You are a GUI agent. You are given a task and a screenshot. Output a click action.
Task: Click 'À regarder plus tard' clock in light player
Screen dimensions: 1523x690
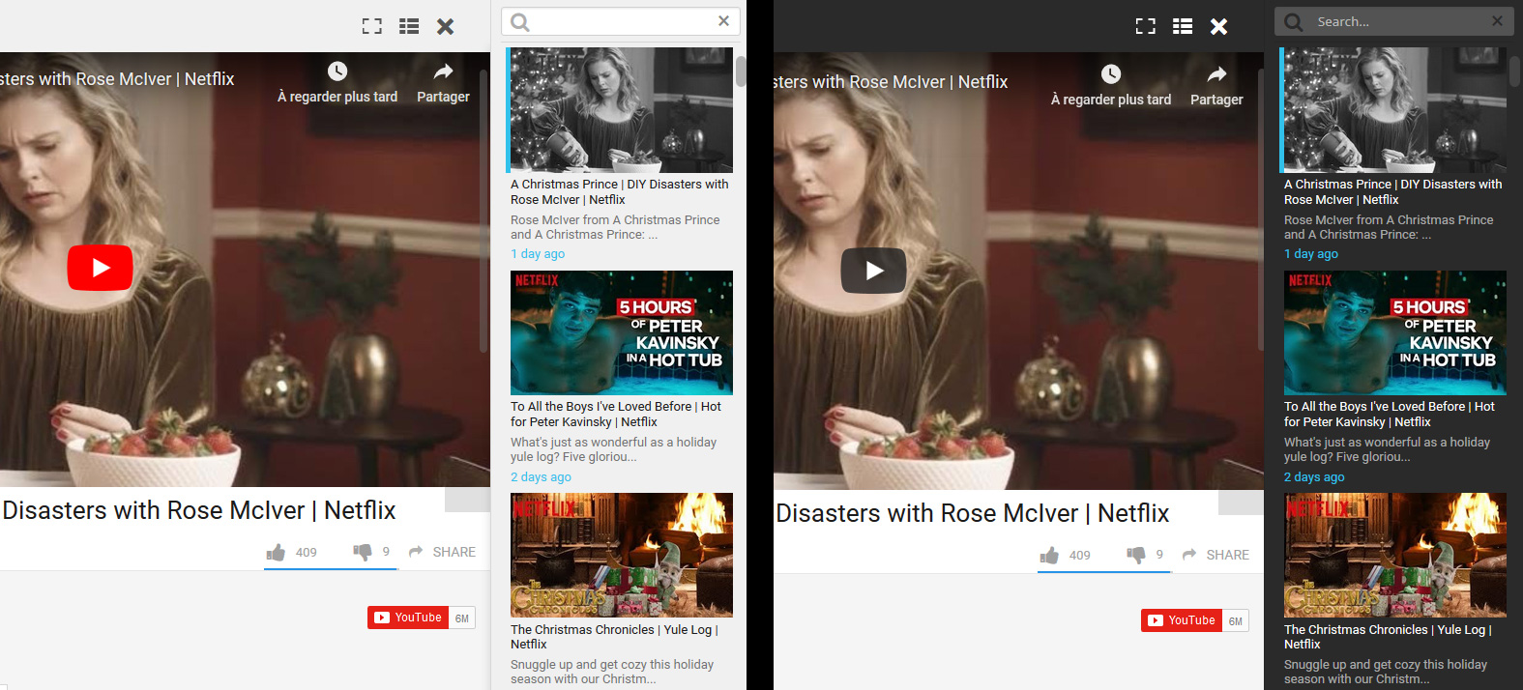tap(337, 72)
